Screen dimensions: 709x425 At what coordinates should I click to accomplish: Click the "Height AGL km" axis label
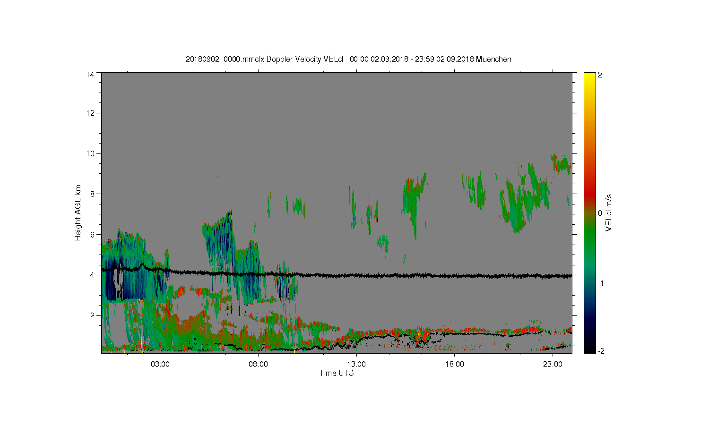coord(78,212)
